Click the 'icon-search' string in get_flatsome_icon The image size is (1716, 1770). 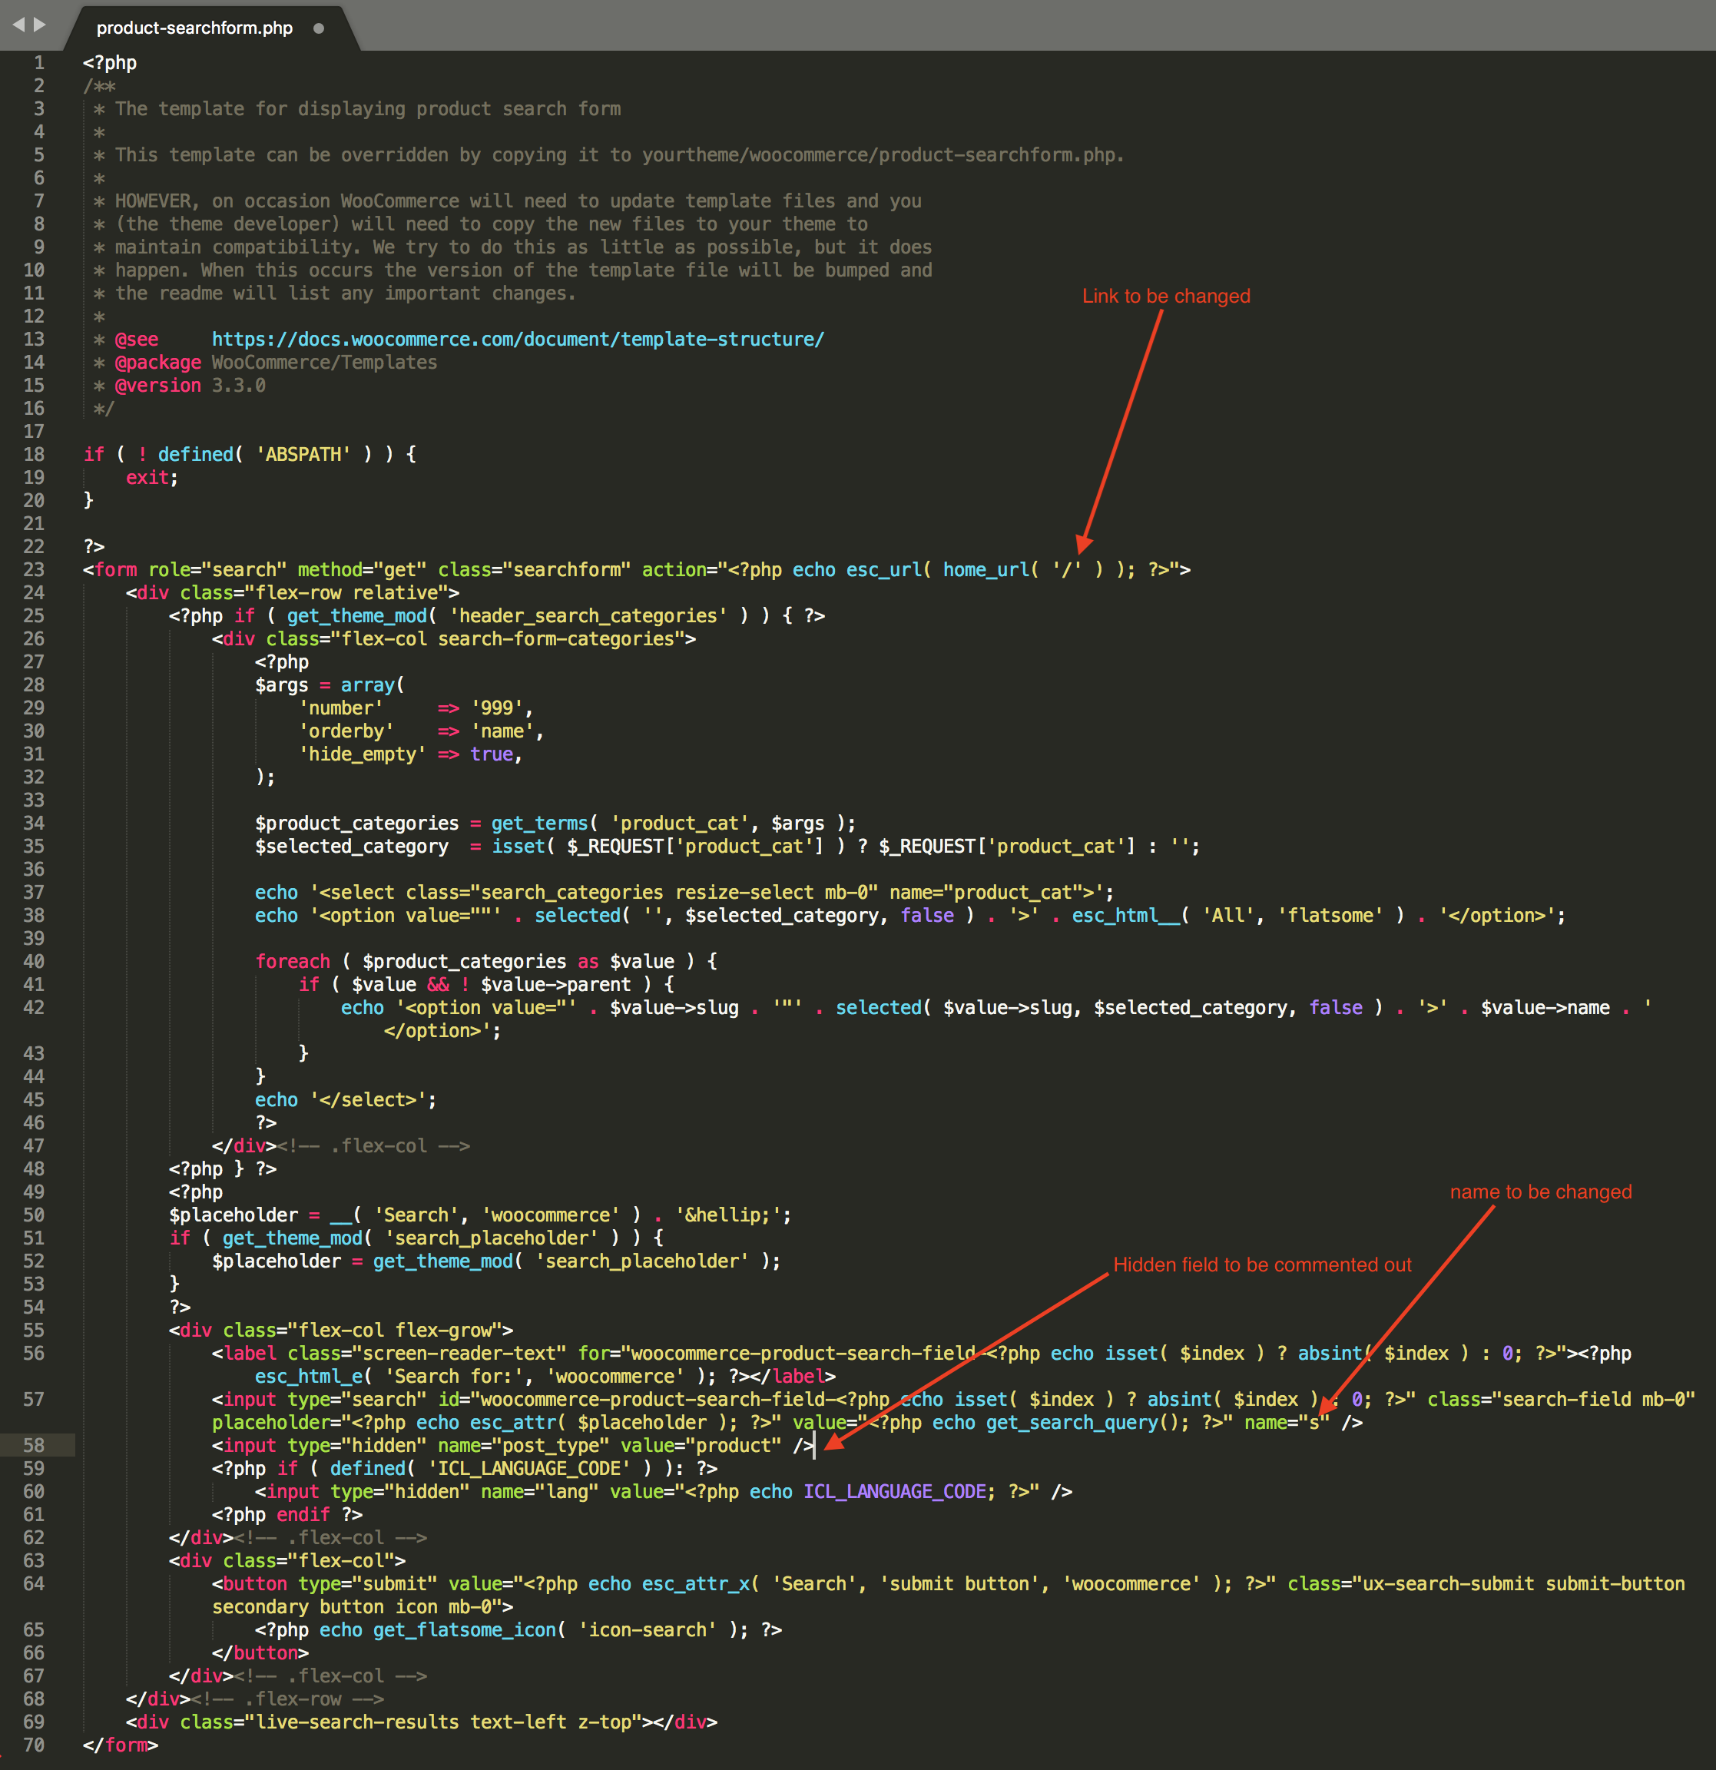[x=648, y=1630]
